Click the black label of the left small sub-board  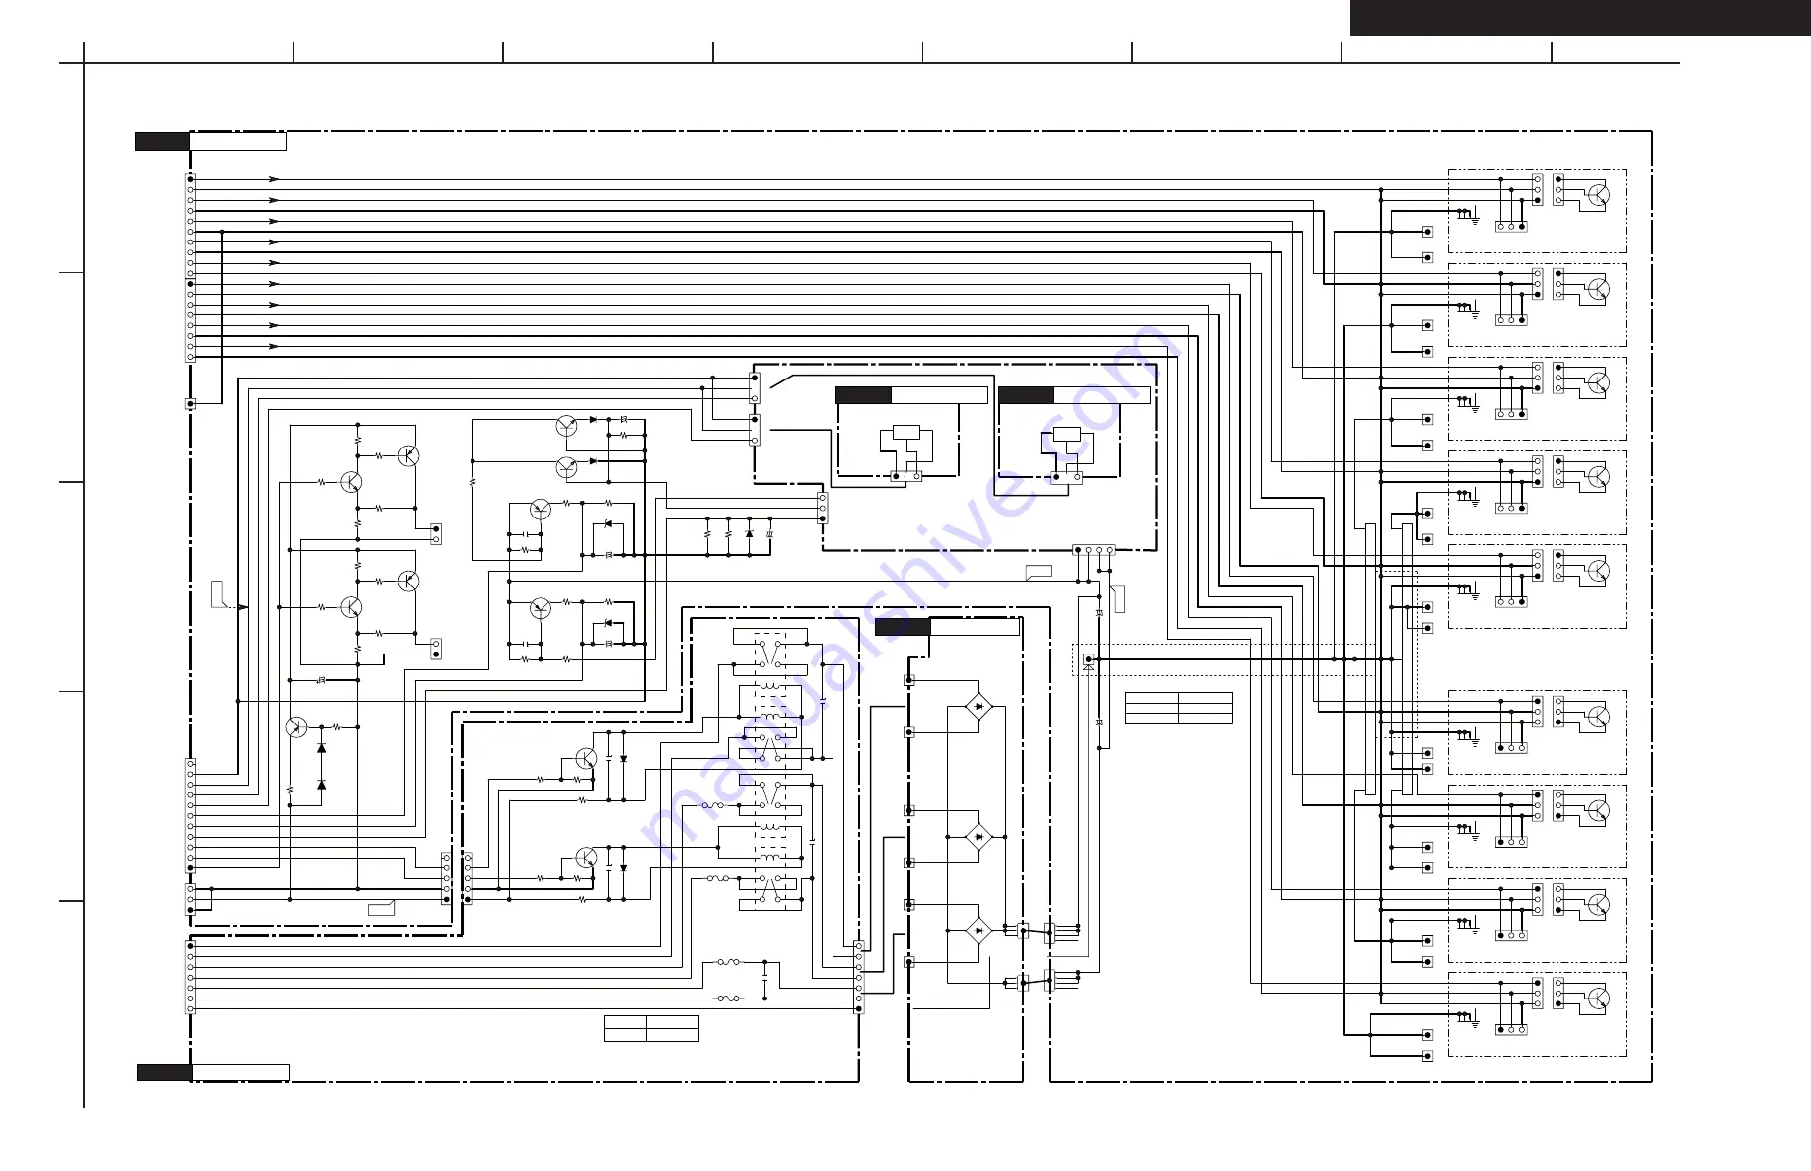click(x=863, y=395)
